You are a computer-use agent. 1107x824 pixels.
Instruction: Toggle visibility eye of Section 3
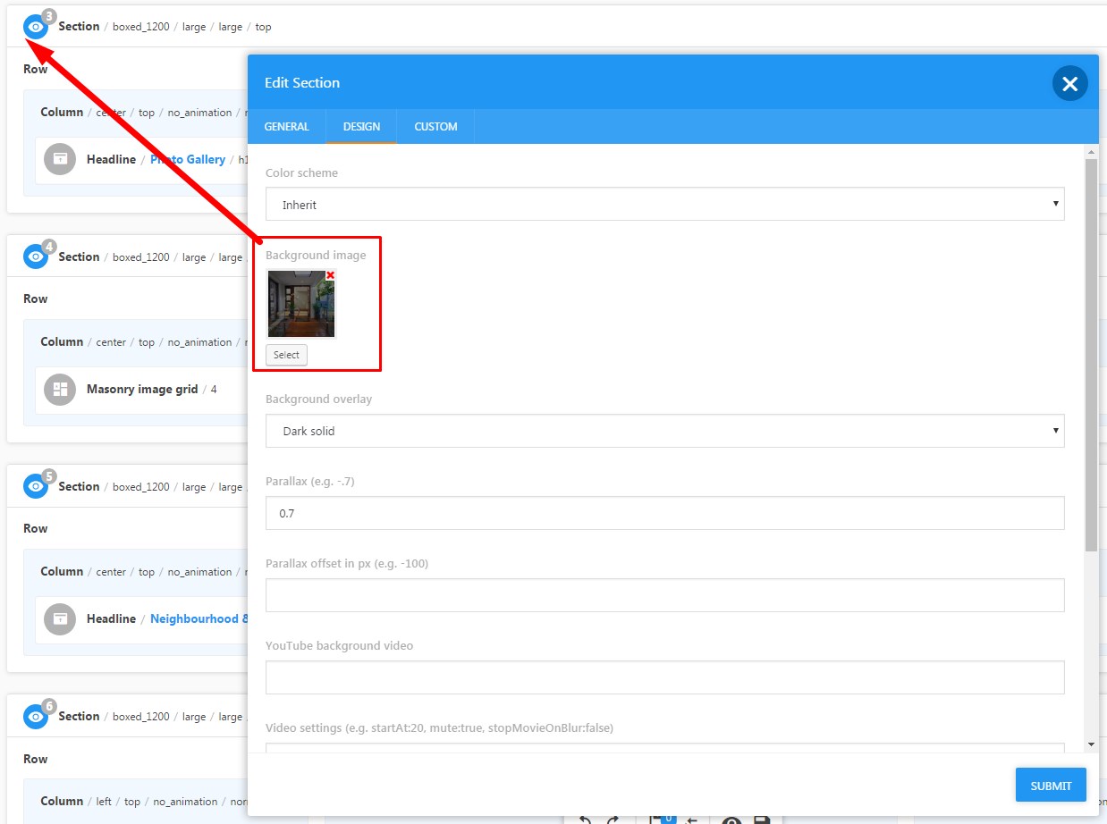tap(35, 27)
